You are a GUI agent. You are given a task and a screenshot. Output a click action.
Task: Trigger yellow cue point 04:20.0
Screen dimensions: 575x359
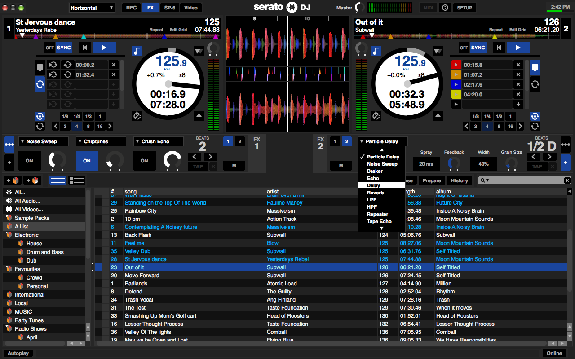(456, 94)
